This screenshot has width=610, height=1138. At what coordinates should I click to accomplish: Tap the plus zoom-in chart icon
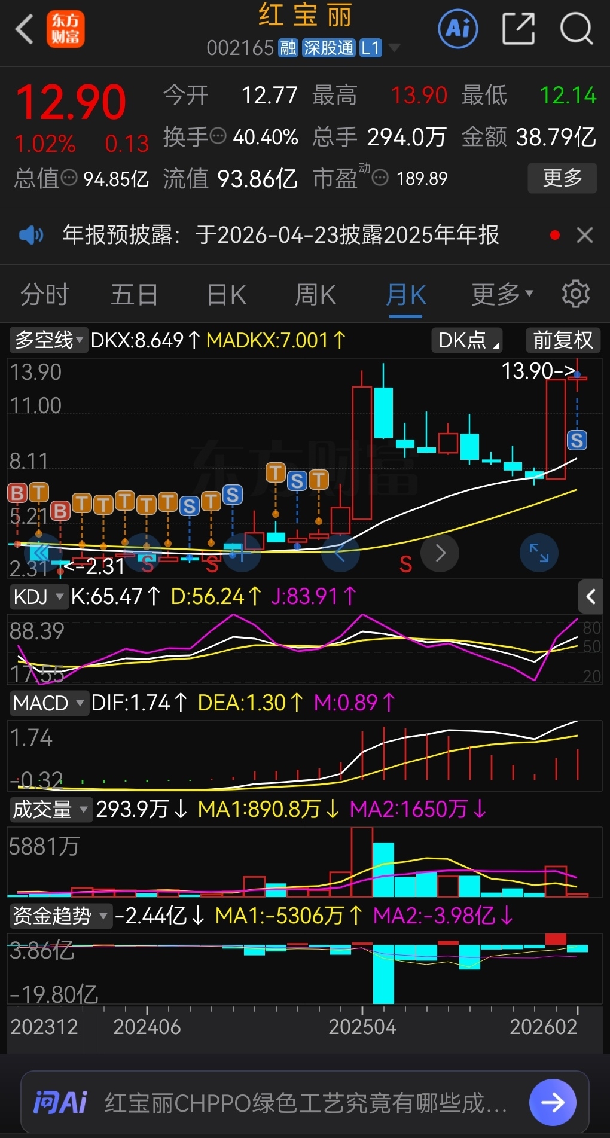(x=243, y=553)
